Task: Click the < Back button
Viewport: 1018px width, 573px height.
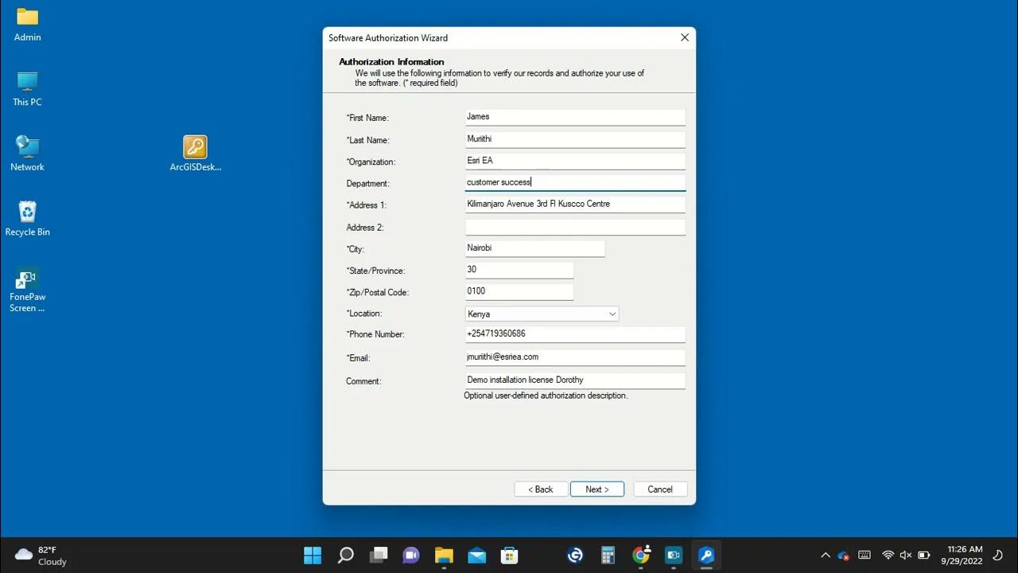Action: click(x=542, y=489)
